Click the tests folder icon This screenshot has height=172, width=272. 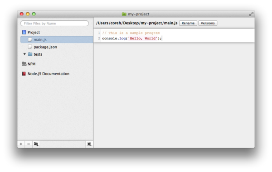pyautogui.click(x=30, y=54)
